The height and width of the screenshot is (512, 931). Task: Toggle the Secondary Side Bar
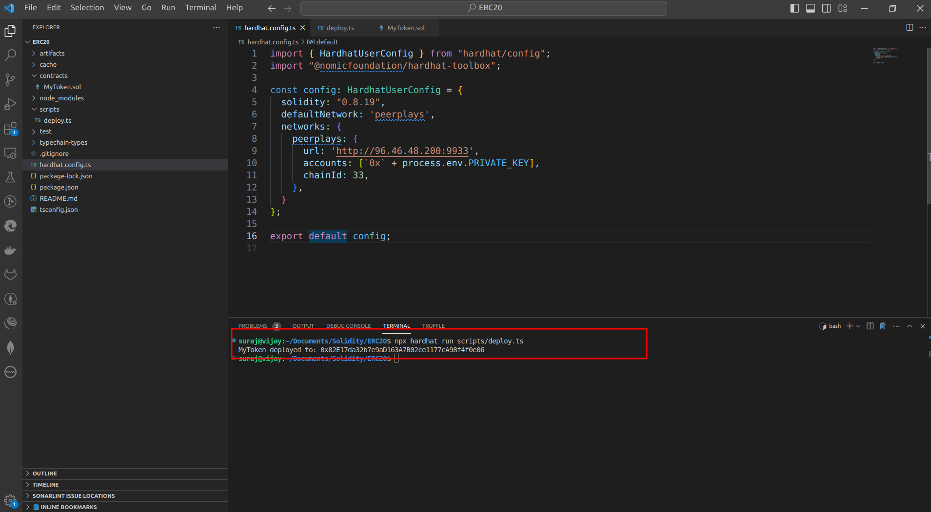point(827,8)
